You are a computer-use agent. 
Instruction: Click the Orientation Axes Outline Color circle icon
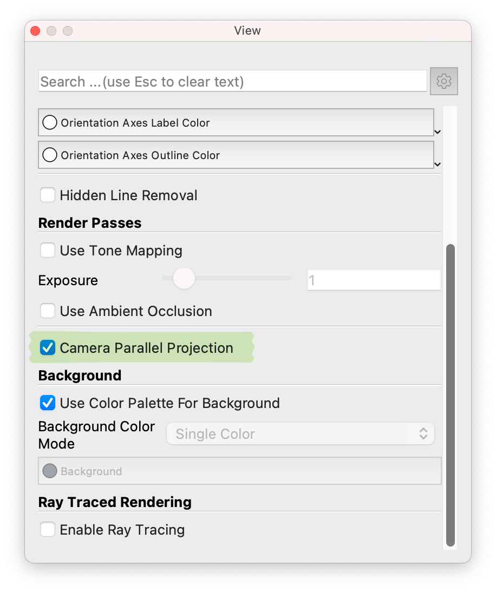tap(50, 155)
